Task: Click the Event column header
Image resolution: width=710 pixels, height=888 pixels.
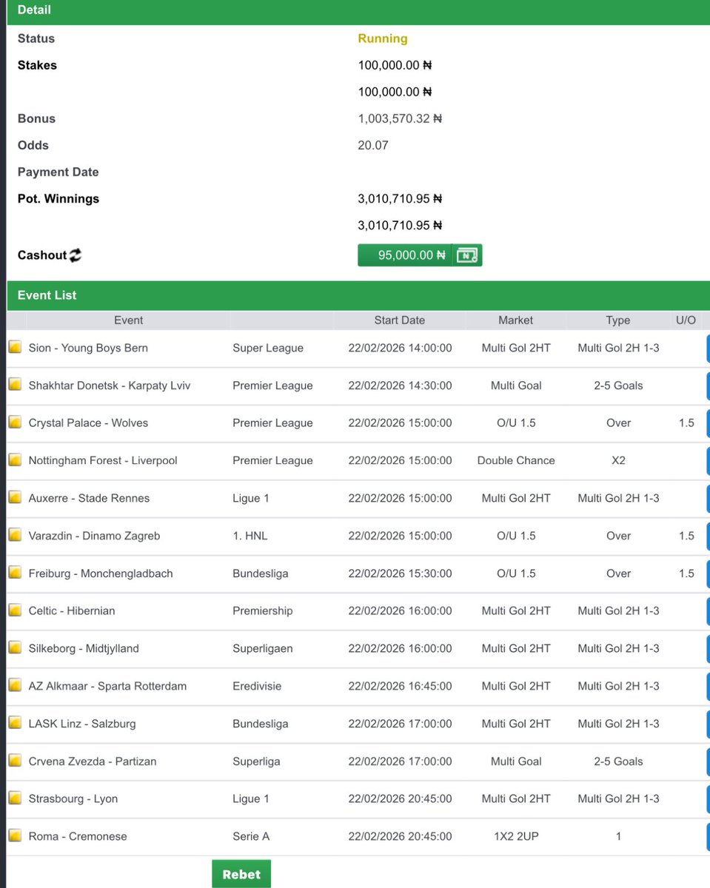Action: 128,320
